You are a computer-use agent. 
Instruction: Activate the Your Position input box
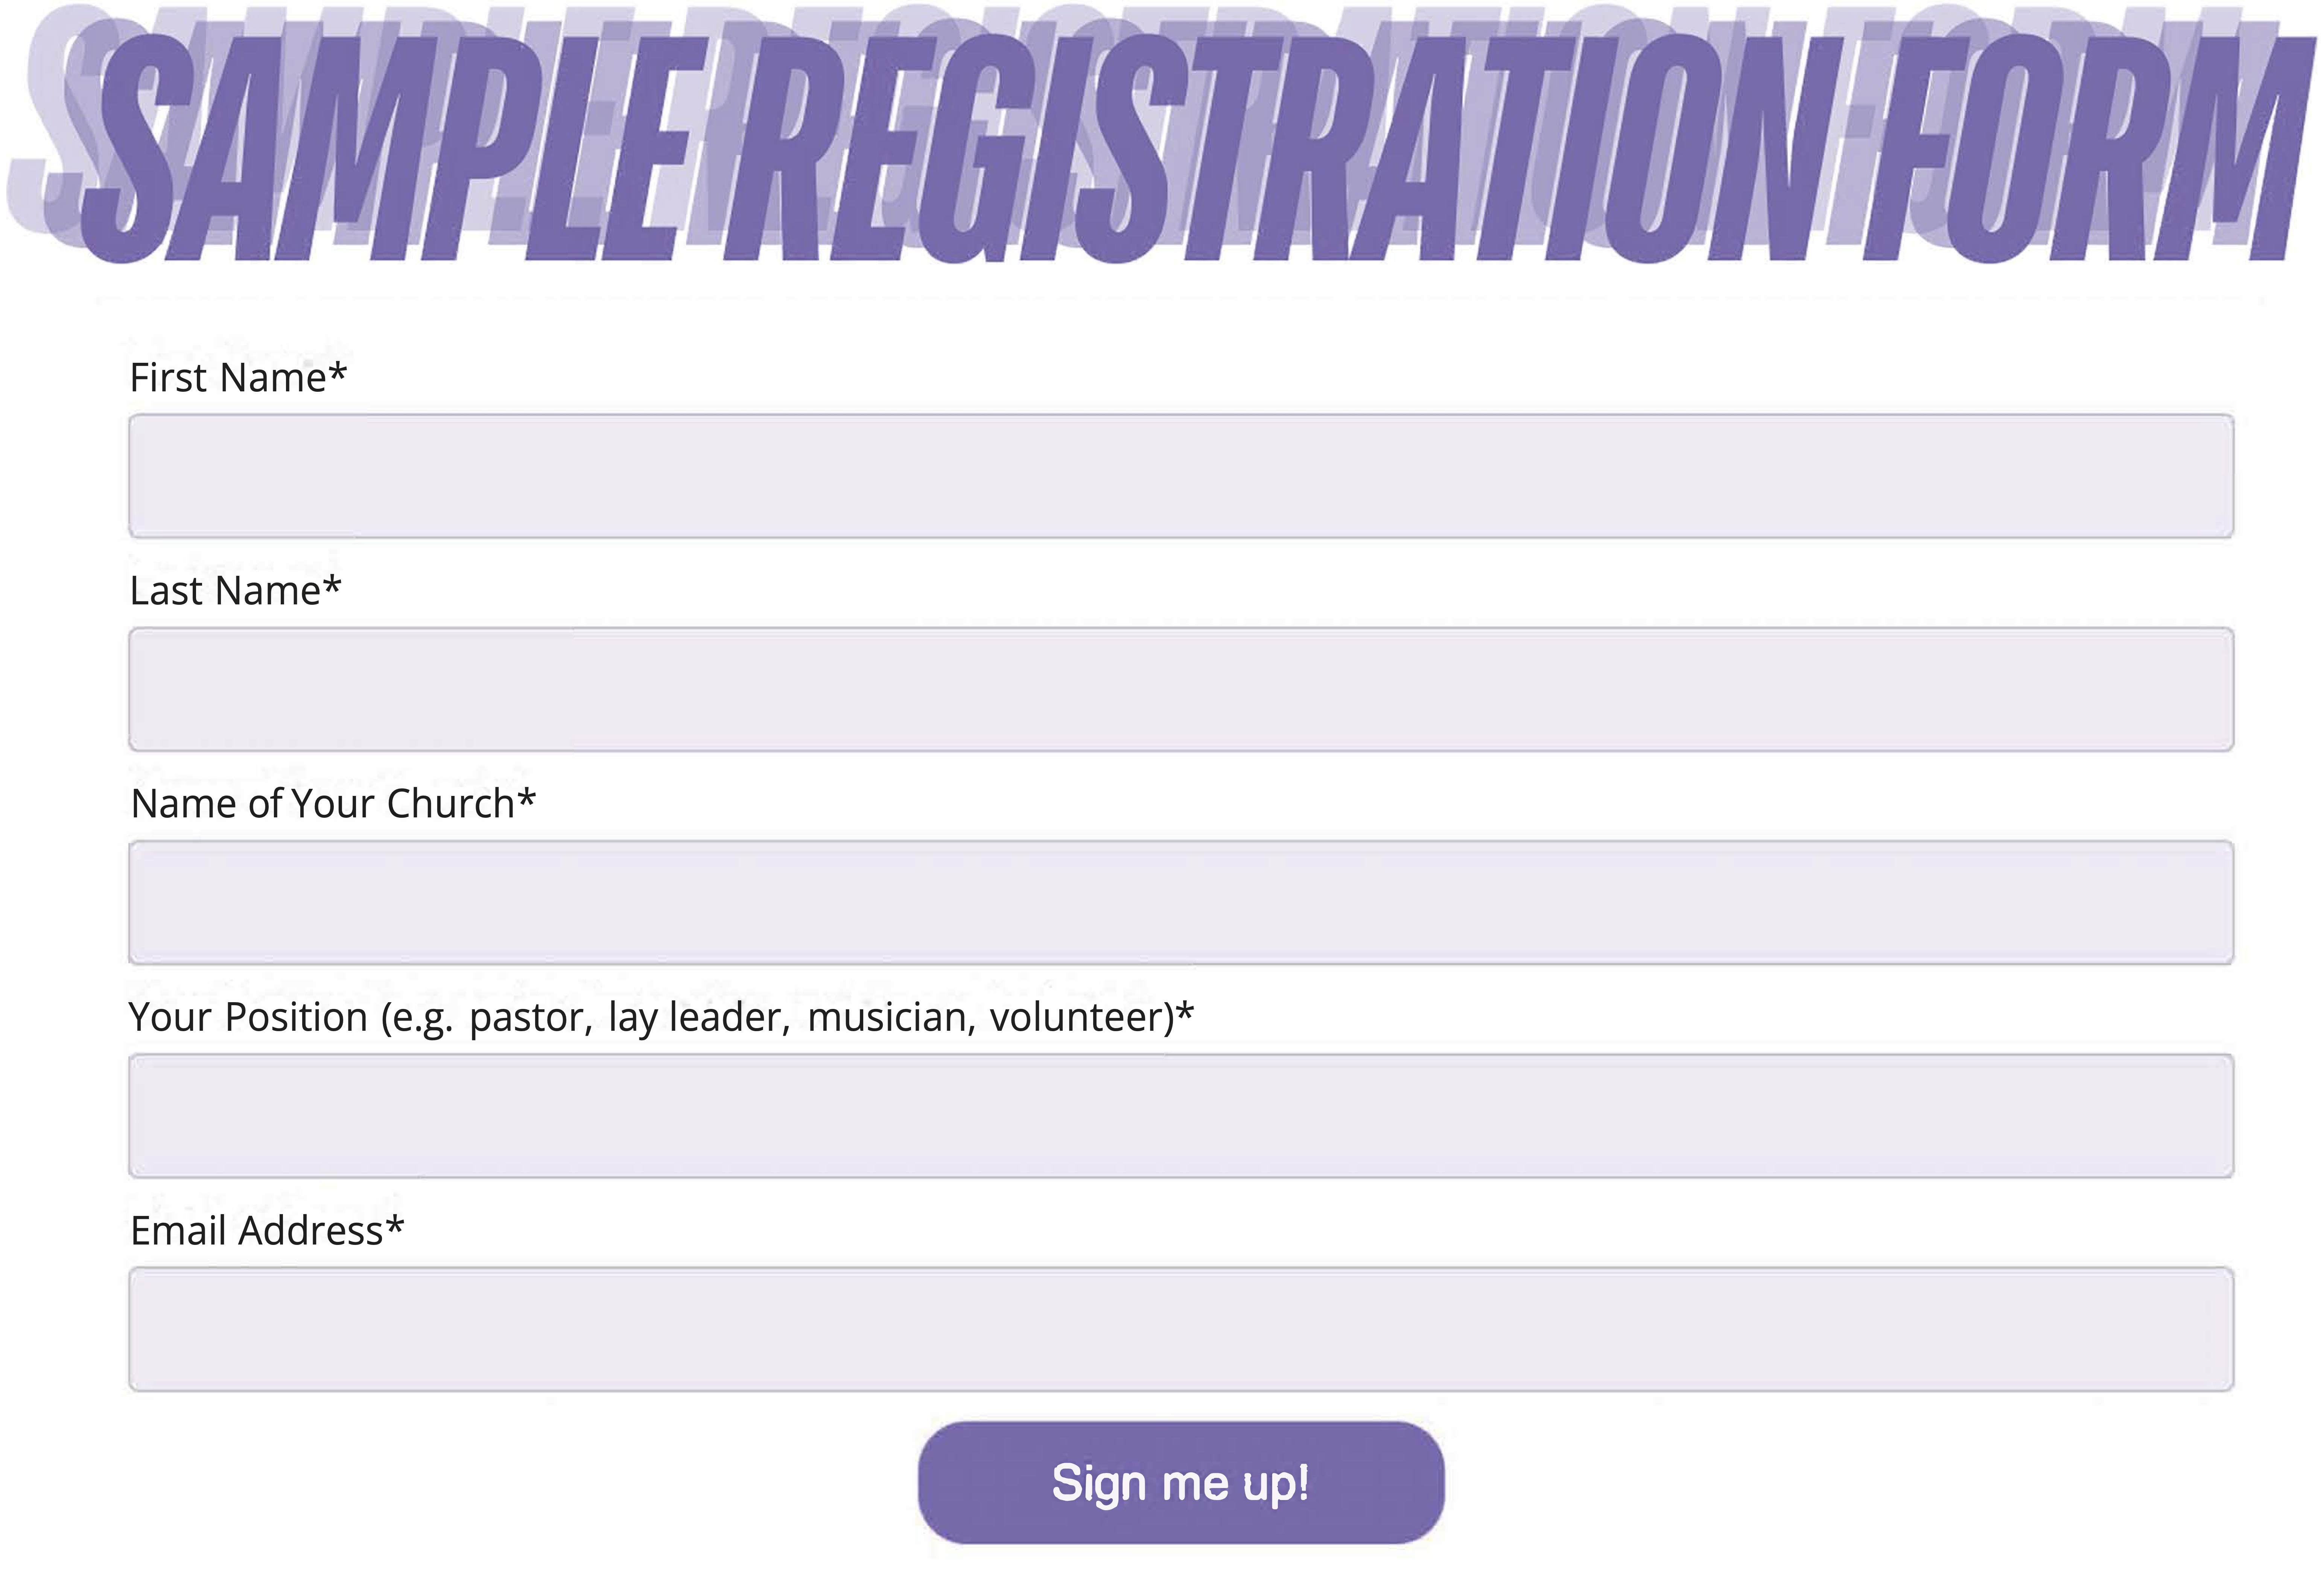coord(1181,1115)
